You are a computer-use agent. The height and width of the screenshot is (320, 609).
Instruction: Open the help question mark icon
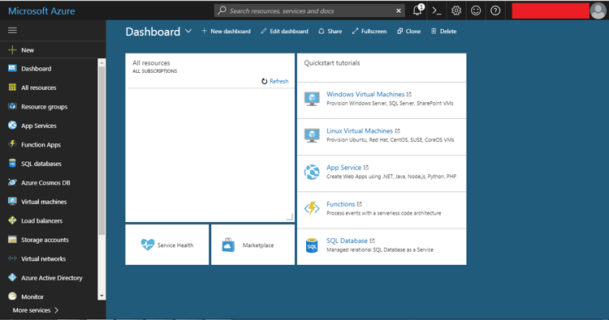[495, 11]
